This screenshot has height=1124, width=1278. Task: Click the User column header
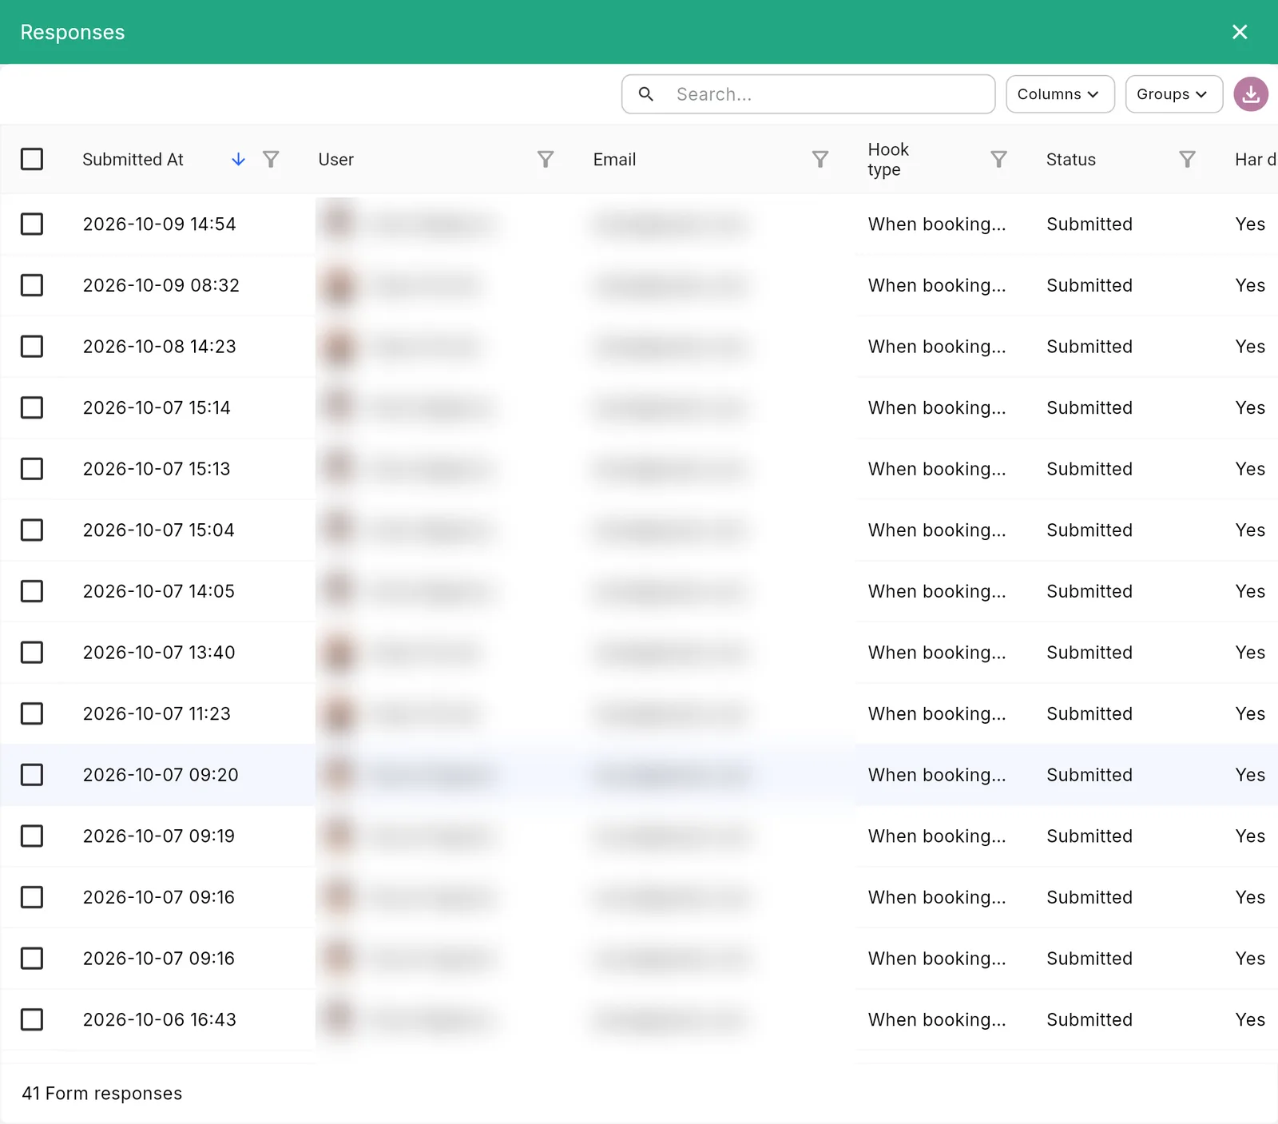(335, 160)
